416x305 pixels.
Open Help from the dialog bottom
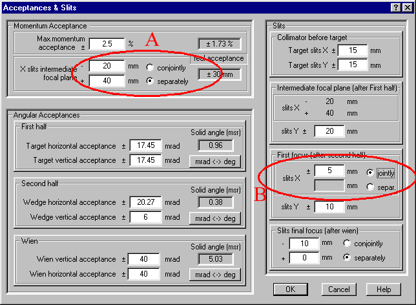(384, 289)
